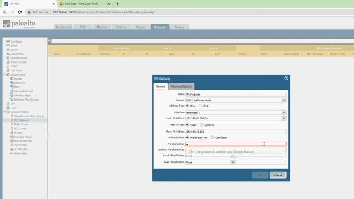Screen dimensions: 354x199
Task: Open IPSec Crypto under Network Profiles
Action: 21,124
